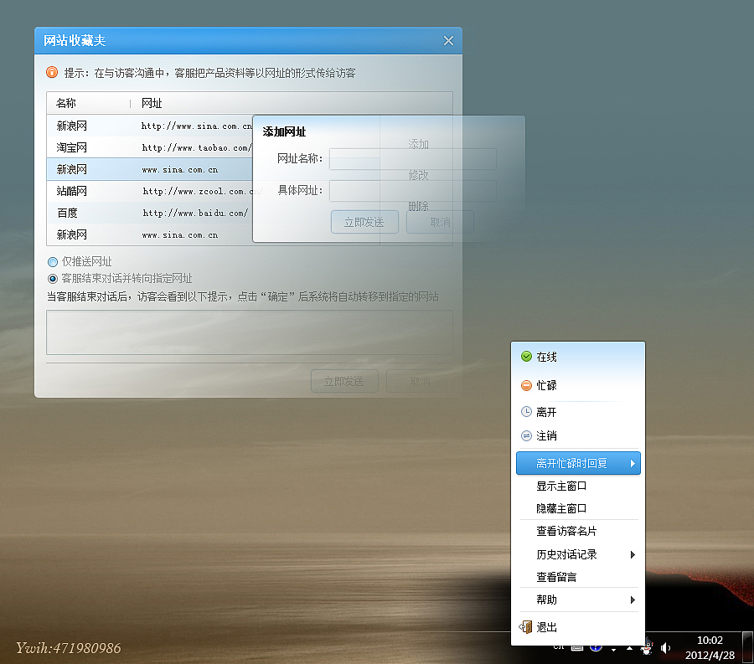Close the 网站收藏夹 window
The image size is (754, 664).
[448, 41]
